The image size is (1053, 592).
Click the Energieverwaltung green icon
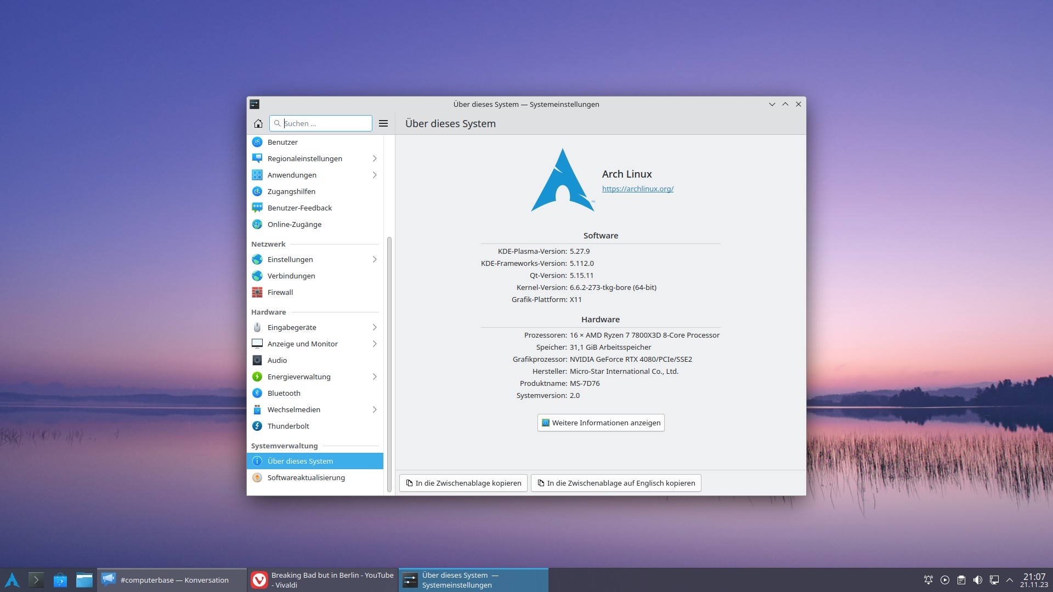pyautogui.click(x=257, y=377)
